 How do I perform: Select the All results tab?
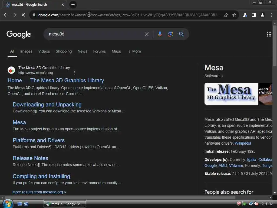coord(12,51)
